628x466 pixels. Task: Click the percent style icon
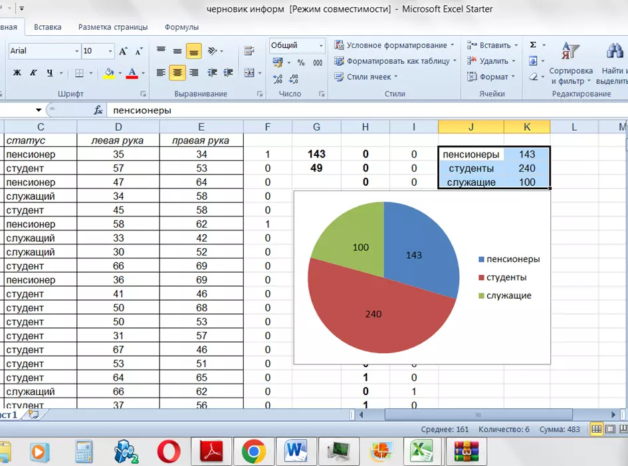coord(300,62)
